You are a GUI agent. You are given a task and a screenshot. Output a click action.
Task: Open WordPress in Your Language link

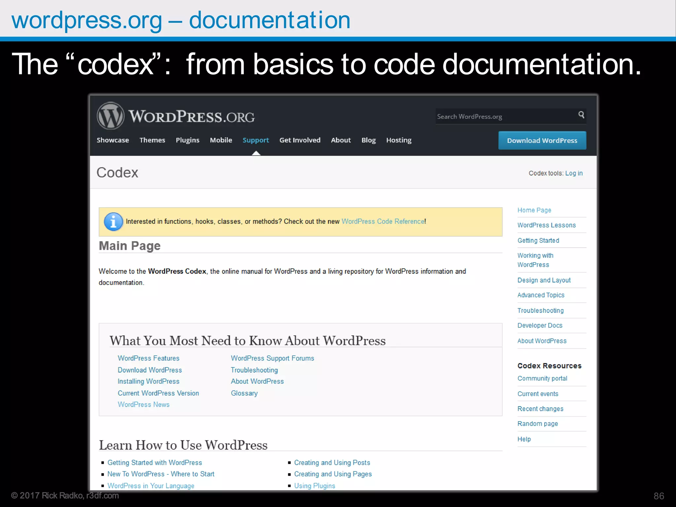151,486
